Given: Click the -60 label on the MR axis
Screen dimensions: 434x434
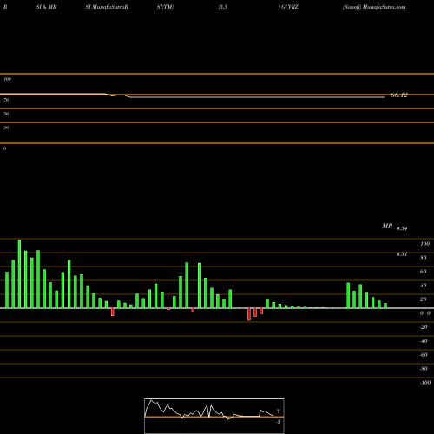Looking at the screenshot, I should [x=424, y=355].
